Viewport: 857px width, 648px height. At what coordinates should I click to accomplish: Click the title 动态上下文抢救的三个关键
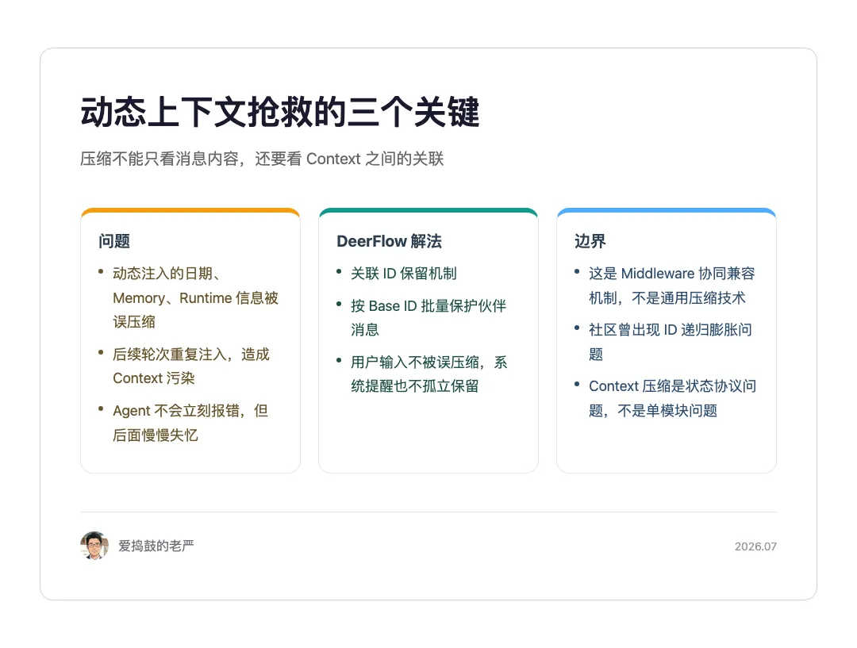[280, 112]
